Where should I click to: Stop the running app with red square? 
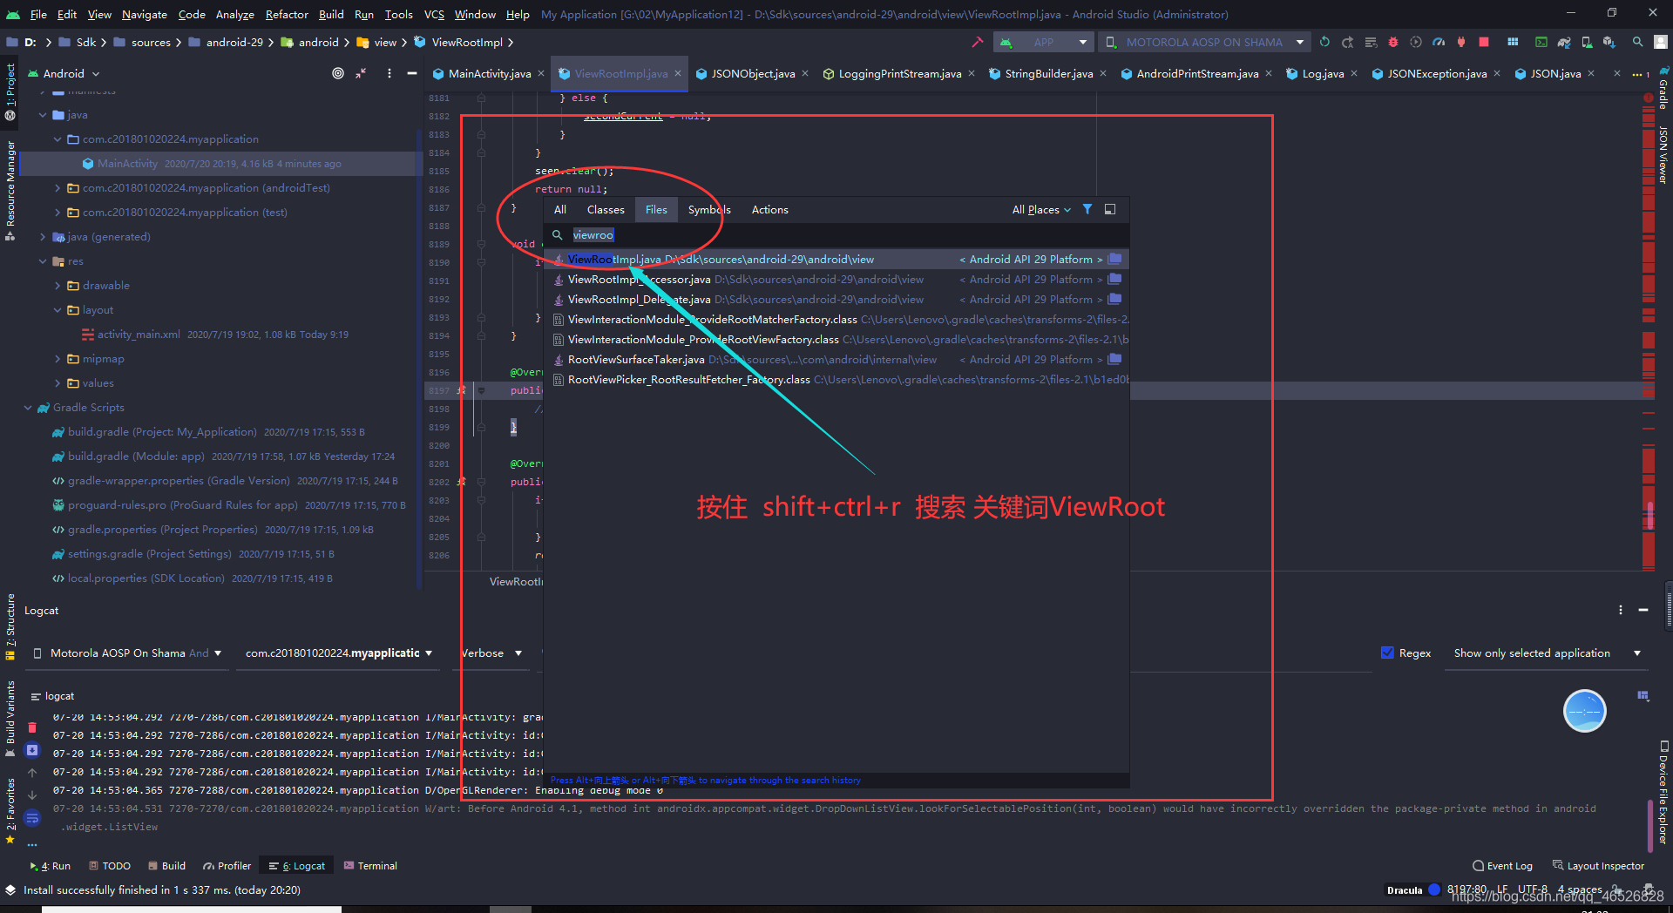coord(1484,42)
